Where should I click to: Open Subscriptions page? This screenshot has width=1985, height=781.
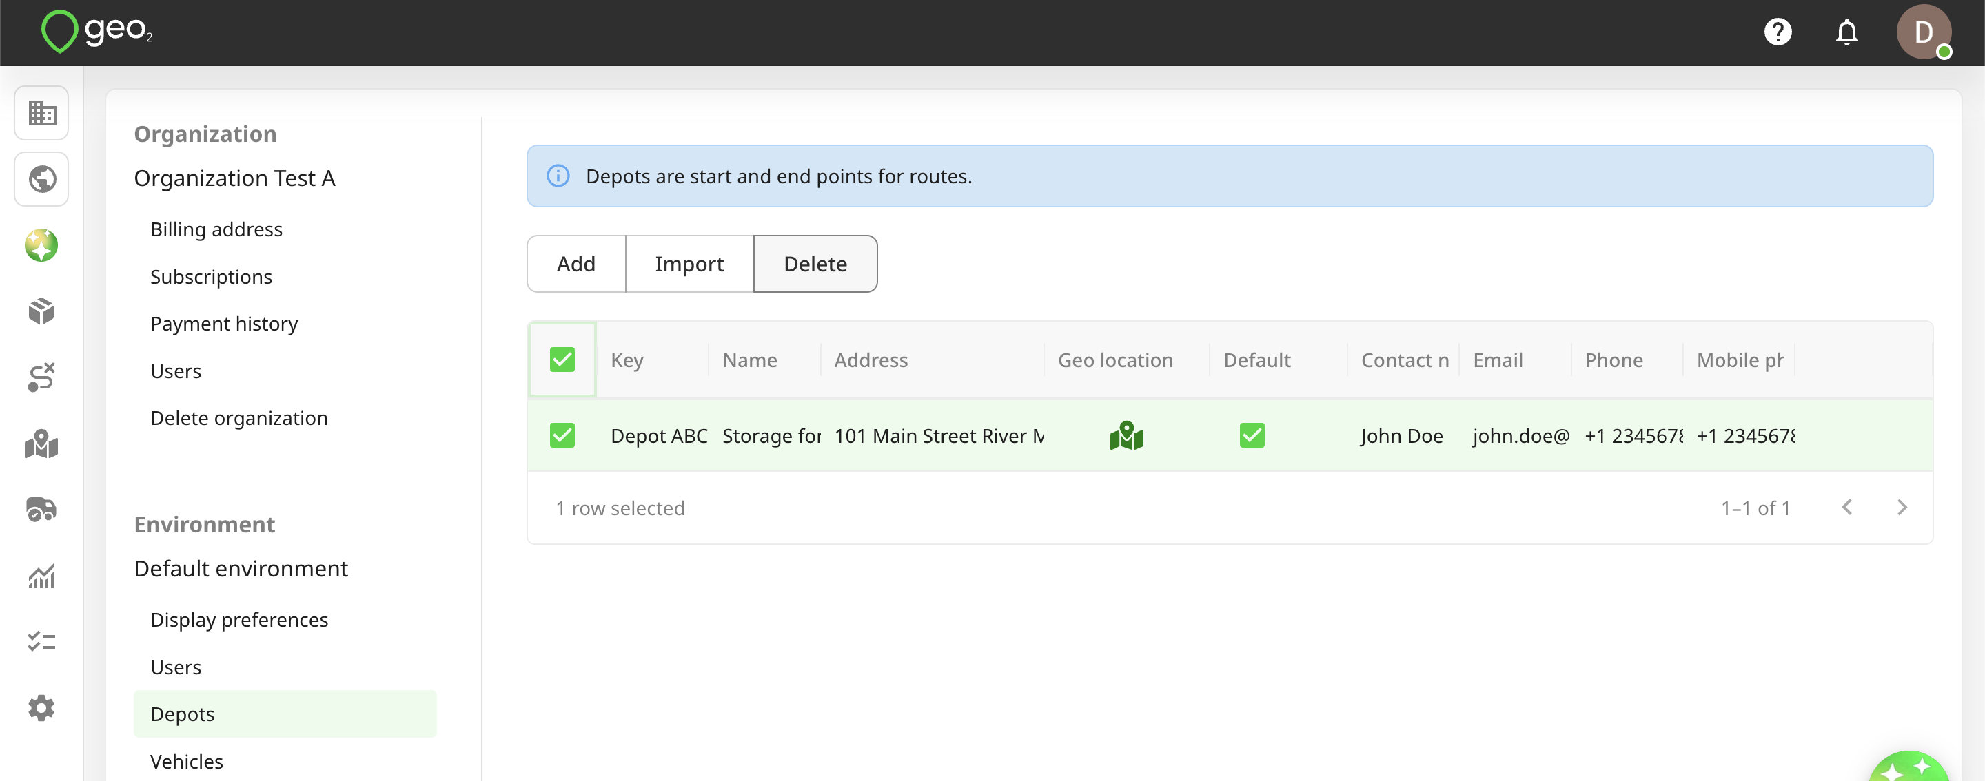click(x=211, y=276)
